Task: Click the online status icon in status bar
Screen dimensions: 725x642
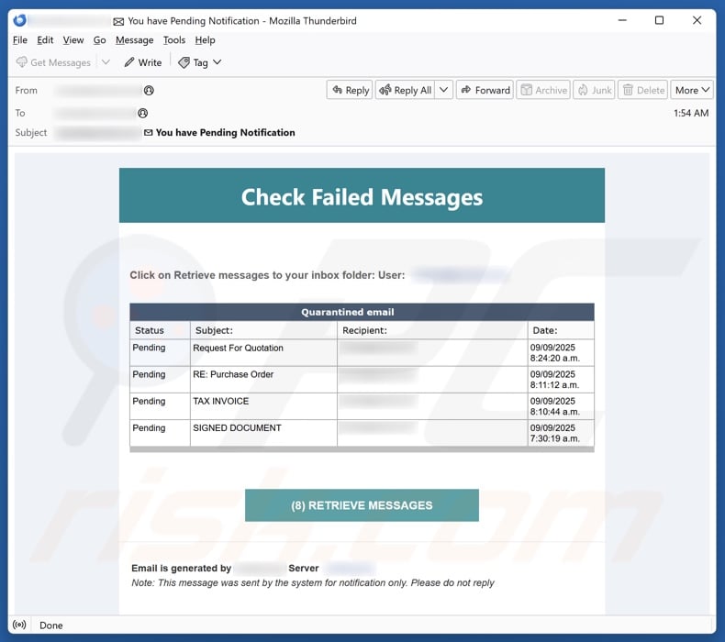Action: (x=19, y=625)
